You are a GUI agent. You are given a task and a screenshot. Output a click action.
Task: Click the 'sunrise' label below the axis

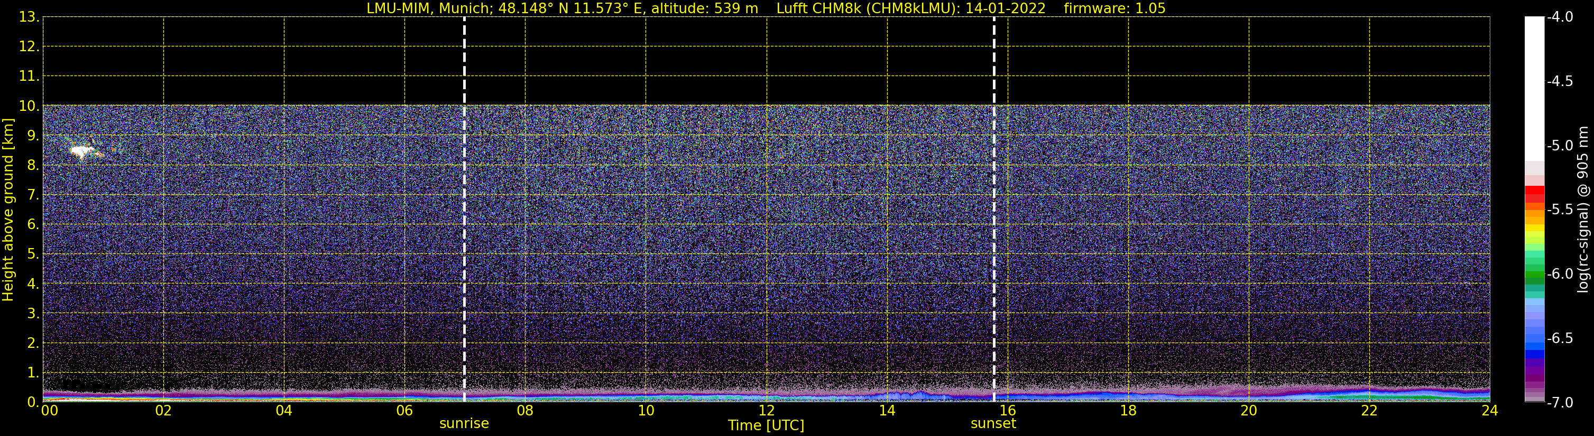click(464, 424)
